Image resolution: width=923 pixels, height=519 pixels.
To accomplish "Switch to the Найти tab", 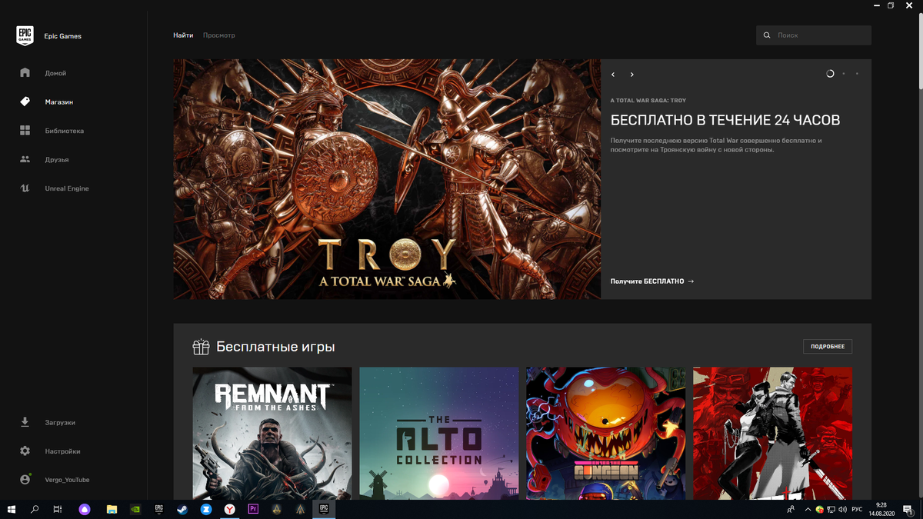I will [183, 35].
